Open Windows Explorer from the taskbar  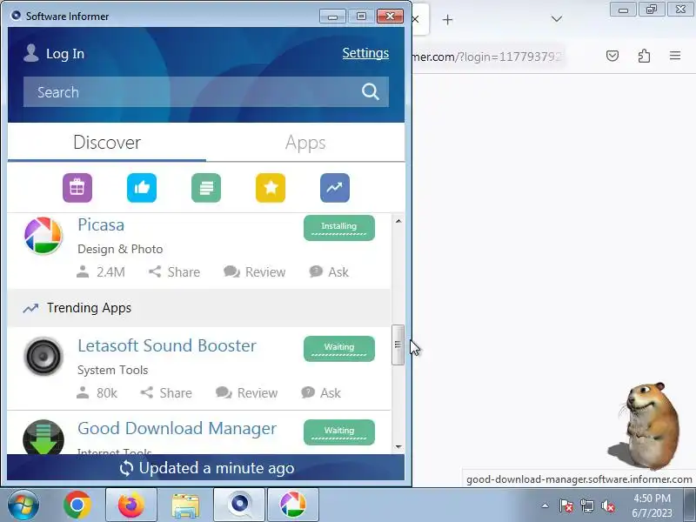pos(185,505)
